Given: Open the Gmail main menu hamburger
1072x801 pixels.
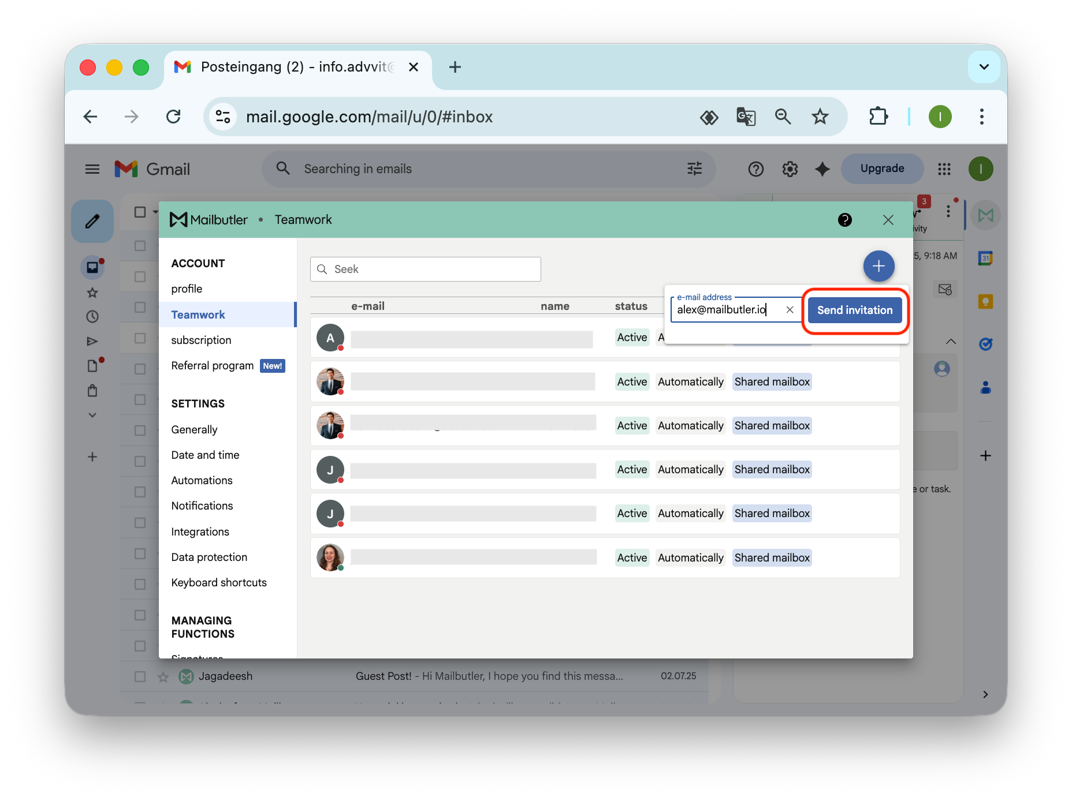Looking at the screenshot, I should pos(92,169).
